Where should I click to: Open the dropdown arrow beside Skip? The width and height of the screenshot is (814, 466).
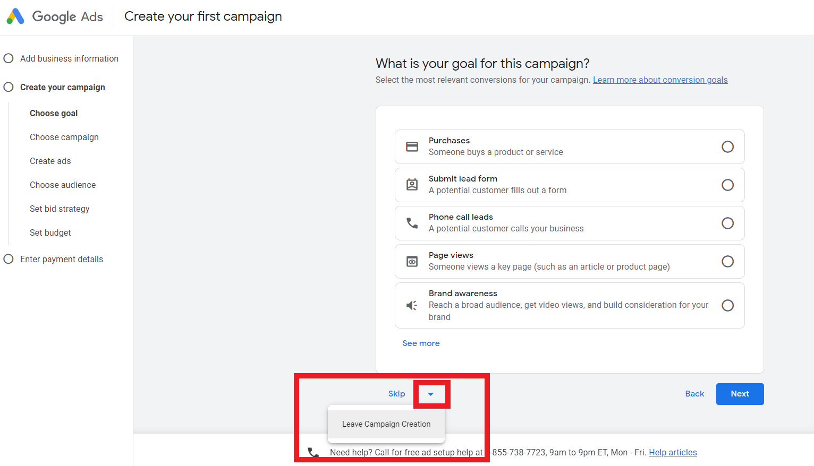pyautogui.click(x=431, y=394)
